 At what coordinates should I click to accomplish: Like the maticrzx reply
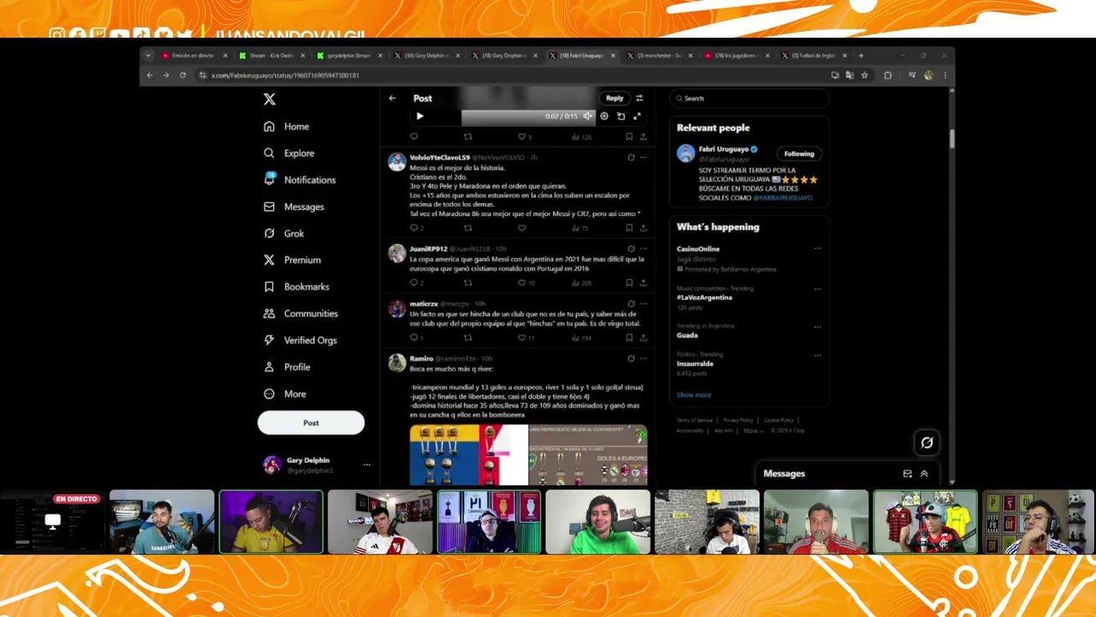coord(521,338)
